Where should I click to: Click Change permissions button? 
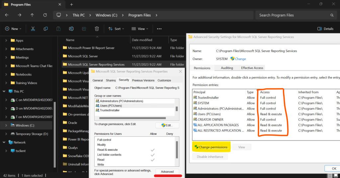coord(211,147)
